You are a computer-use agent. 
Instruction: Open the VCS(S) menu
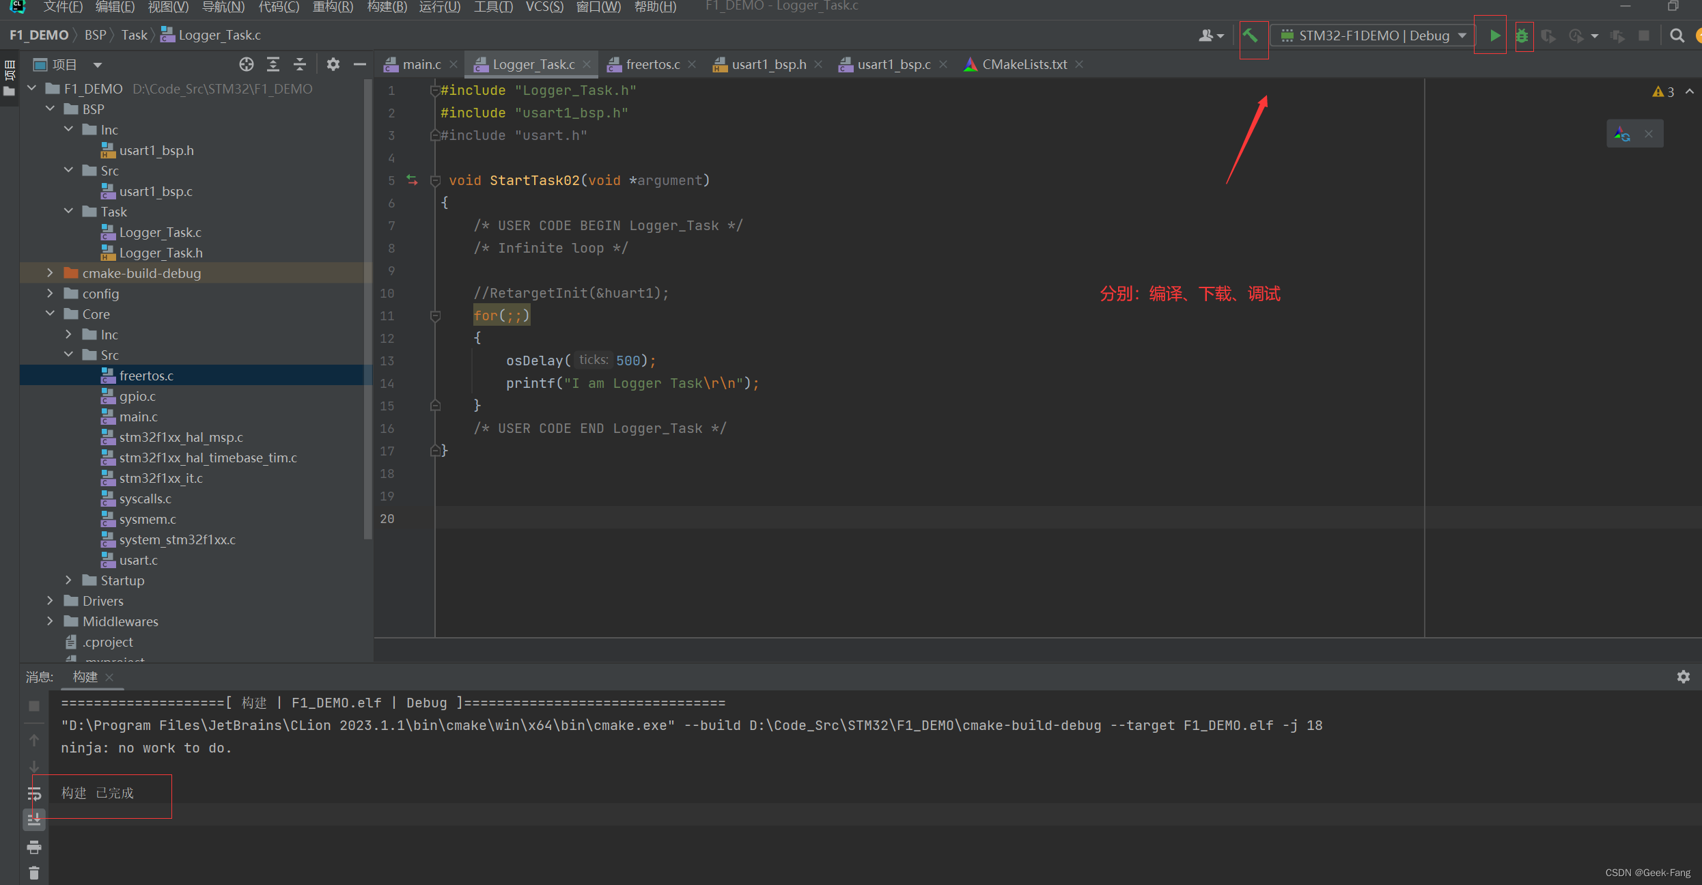tap(544, 7)
